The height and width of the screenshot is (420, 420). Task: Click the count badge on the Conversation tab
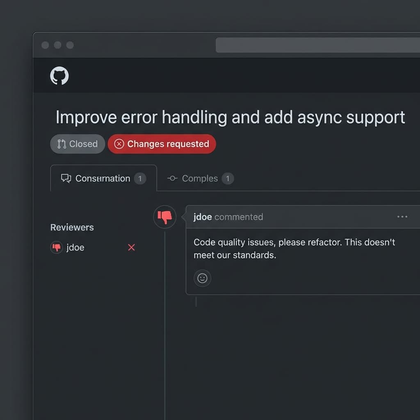140,178
